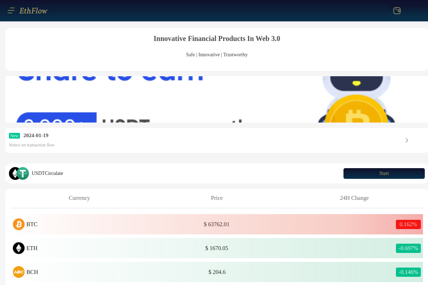Click the -0.697% change badge
This screenshot has width=428, height=285.
[x=408, y=248]
